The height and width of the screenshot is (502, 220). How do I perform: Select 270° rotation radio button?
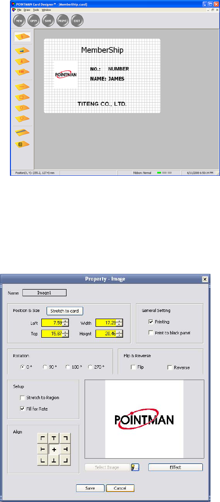click(90, 367)
